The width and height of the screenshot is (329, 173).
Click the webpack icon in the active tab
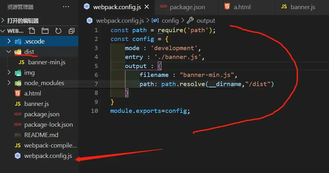click(87, 7)
